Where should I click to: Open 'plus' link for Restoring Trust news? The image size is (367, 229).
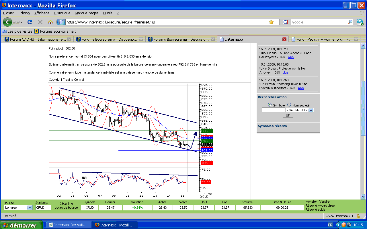point(301,88)
